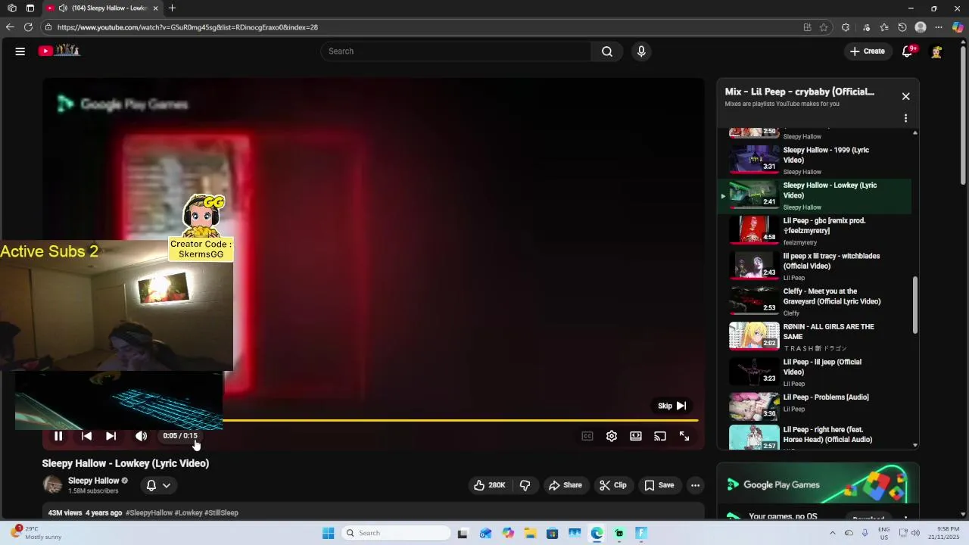The height and width of the screenshot is (545, 969).
Task: Mute the video using the speaker icon
Action: (141, 436)
